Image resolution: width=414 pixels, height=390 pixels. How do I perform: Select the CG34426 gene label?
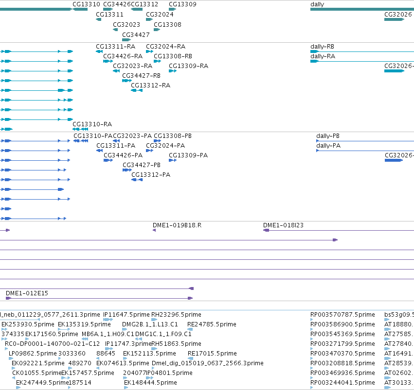(117, 4)
